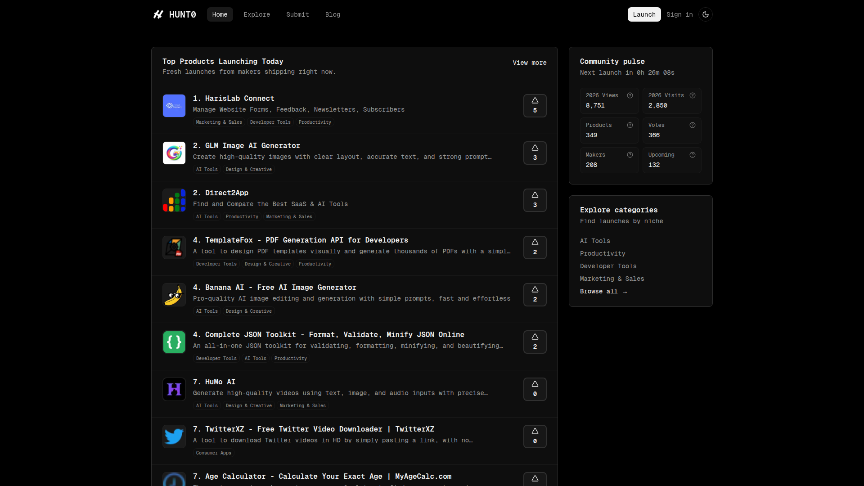Click the Direct2App product logo
The image size is (864, 486).
coord(174,200)
